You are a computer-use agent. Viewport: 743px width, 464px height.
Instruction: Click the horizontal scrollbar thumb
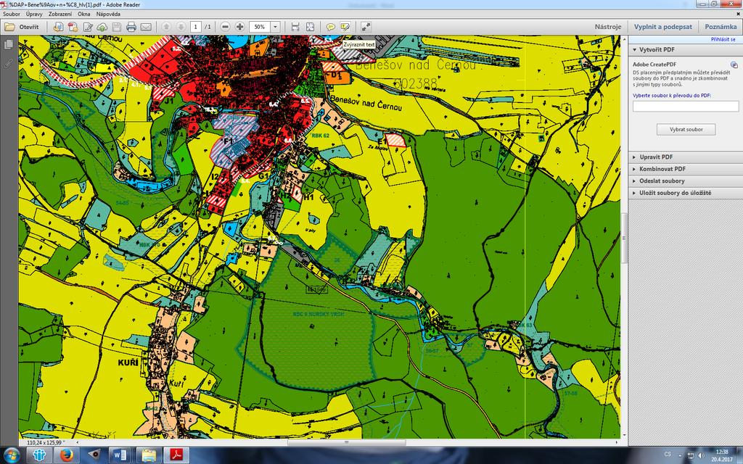coord(346,443)
